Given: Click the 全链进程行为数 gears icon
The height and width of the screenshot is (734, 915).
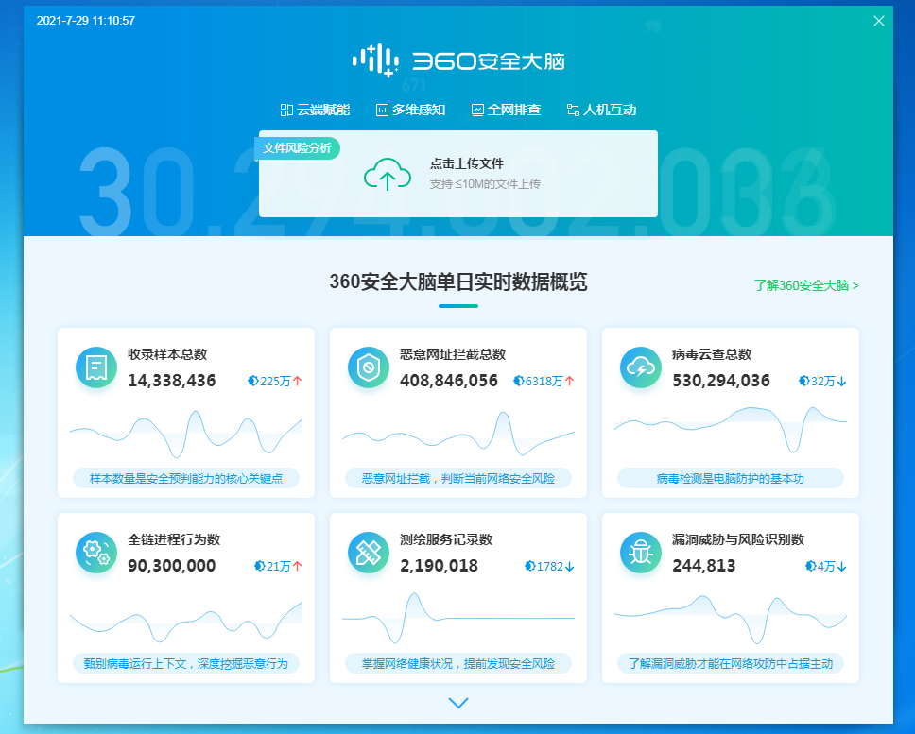Looking at the screenshot, I should 96,553.
